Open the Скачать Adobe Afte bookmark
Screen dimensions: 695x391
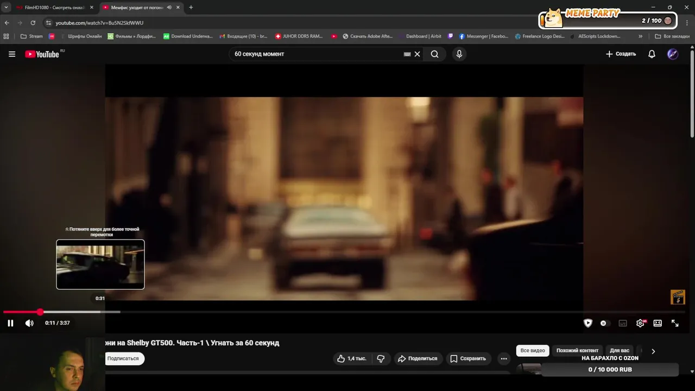(368, 36)
